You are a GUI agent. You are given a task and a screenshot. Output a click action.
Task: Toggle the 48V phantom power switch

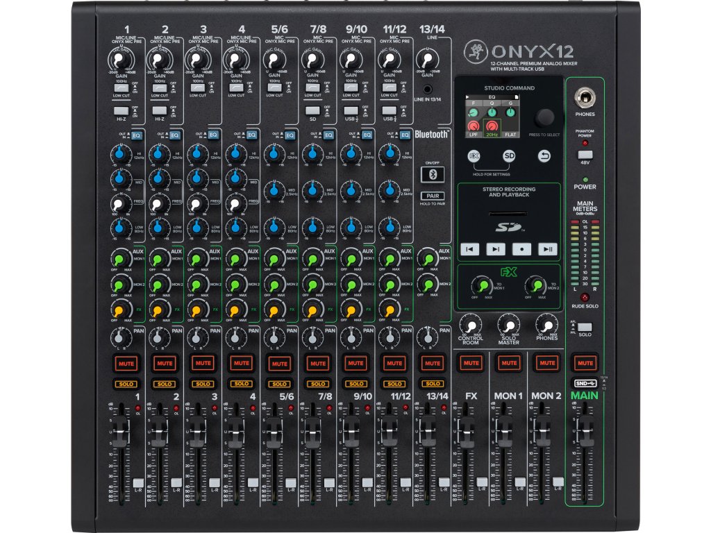pyautogui.click(x=585, y=153)
